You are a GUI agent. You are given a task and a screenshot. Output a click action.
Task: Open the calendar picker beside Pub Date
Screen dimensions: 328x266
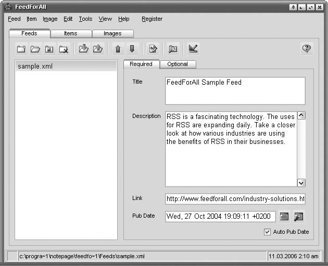click(284, 217)
